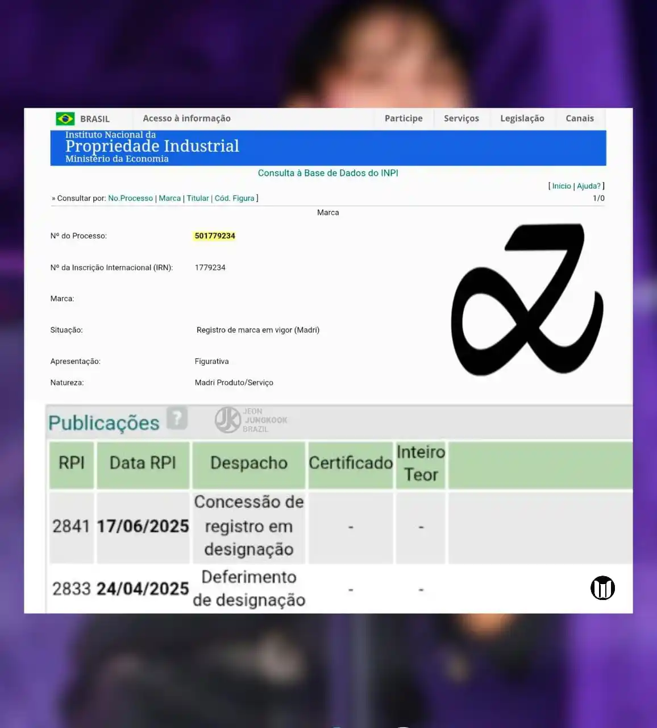This screenshot has height=728, width=657.
Task: Click the 'Situação:' label
Action: click(x=66, y=330)
